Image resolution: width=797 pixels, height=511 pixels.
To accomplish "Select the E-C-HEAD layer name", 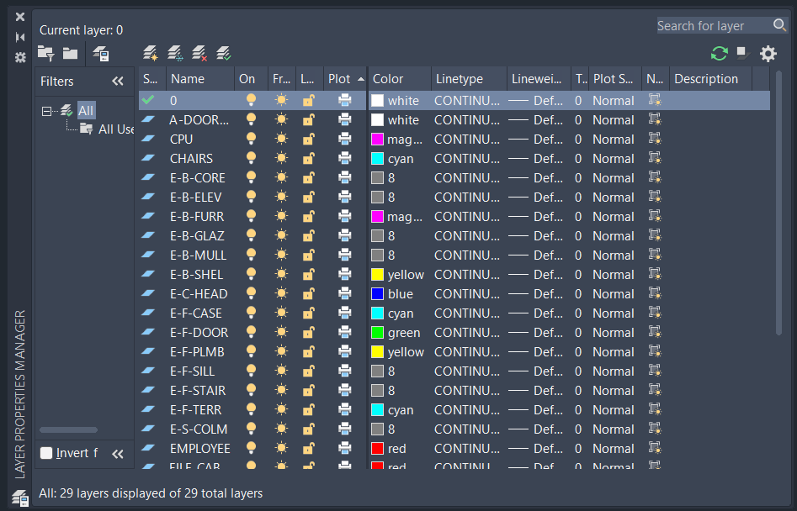I will click(199, 294).
